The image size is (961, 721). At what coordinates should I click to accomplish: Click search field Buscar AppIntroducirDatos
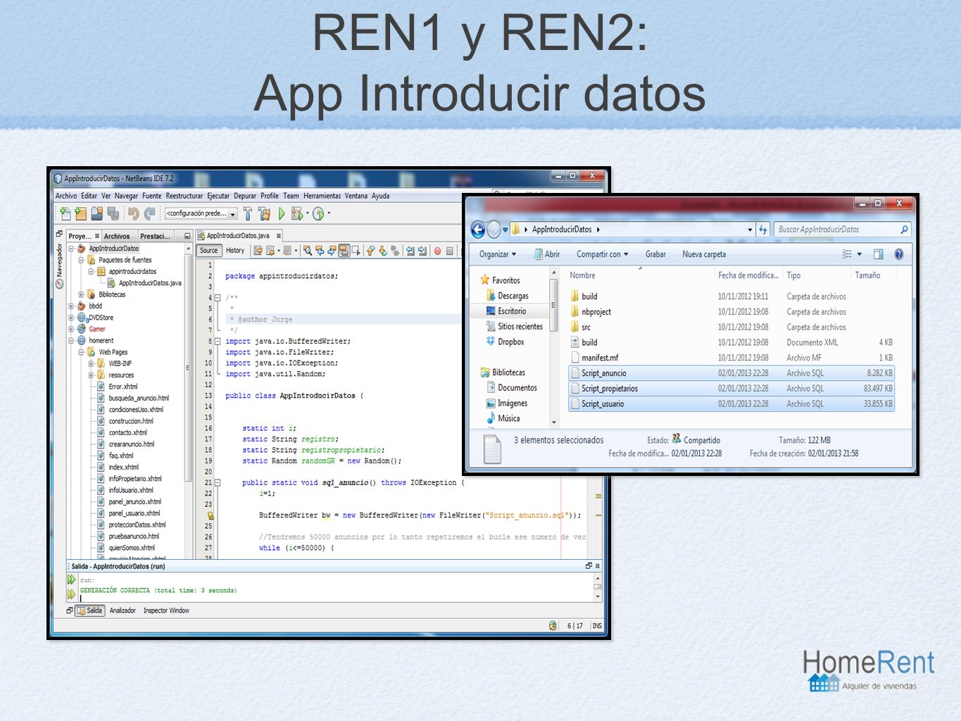click(x=842, y=230)
